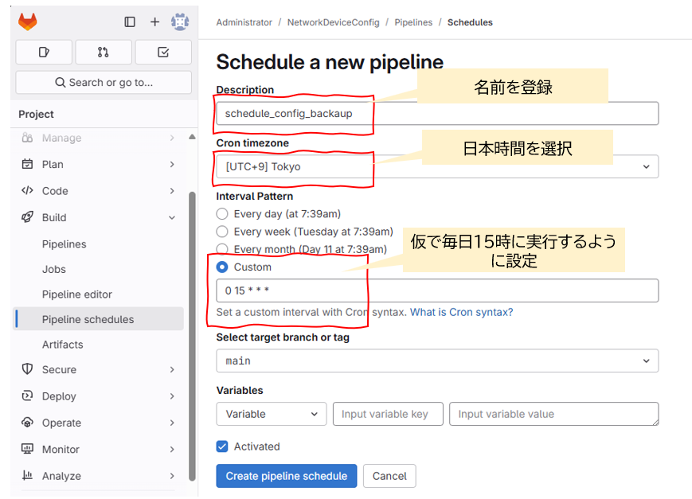The height and width of the screenshot is (499, 692).
Task: Open the Cron timezone dropdown
Action: [x=437, y=167]
